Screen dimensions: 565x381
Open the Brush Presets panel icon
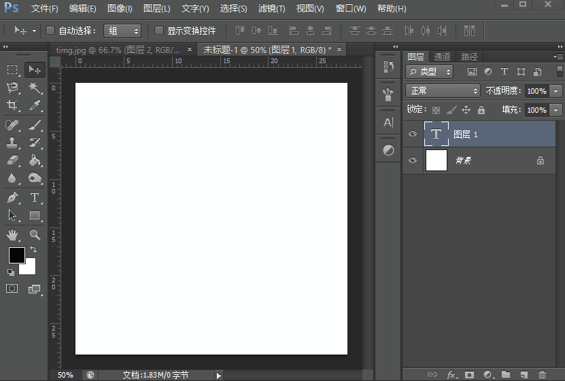click(x=388, y=94)
